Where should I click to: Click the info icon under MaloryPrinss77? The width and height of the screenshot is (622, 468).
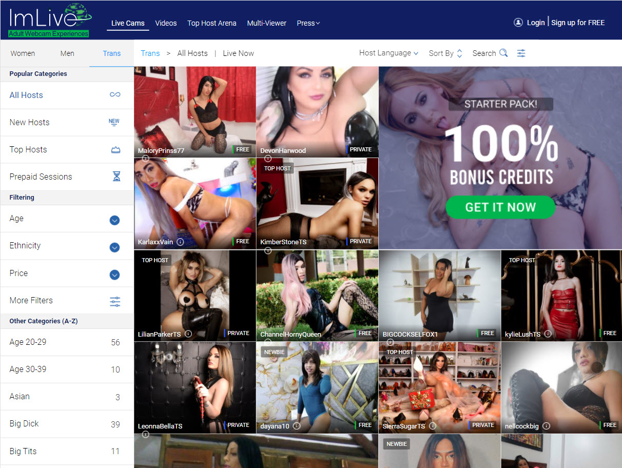click(146, 159)
